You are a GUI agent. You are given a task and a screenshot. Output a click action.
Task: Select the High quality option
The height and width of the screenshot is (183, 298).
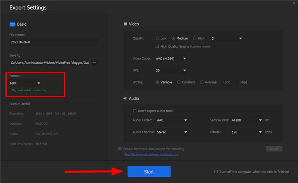click(195, 38)
